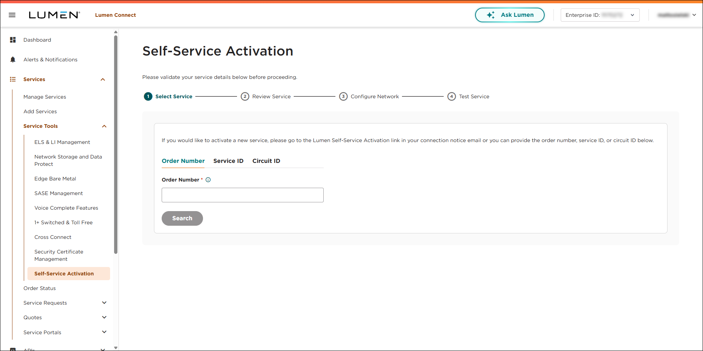Viewport: 703px width, 351px height.
Task: Click the Search button
Action: [182, 218]
